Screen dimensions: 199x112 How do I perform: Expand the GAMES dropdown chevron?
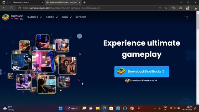pos(57,17)
